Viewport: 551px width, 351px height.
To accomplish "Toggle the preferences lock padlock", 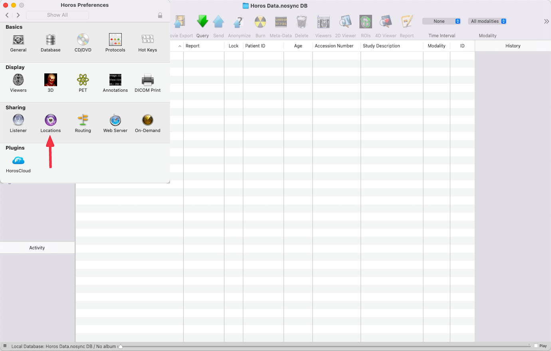I will point(160,15).
